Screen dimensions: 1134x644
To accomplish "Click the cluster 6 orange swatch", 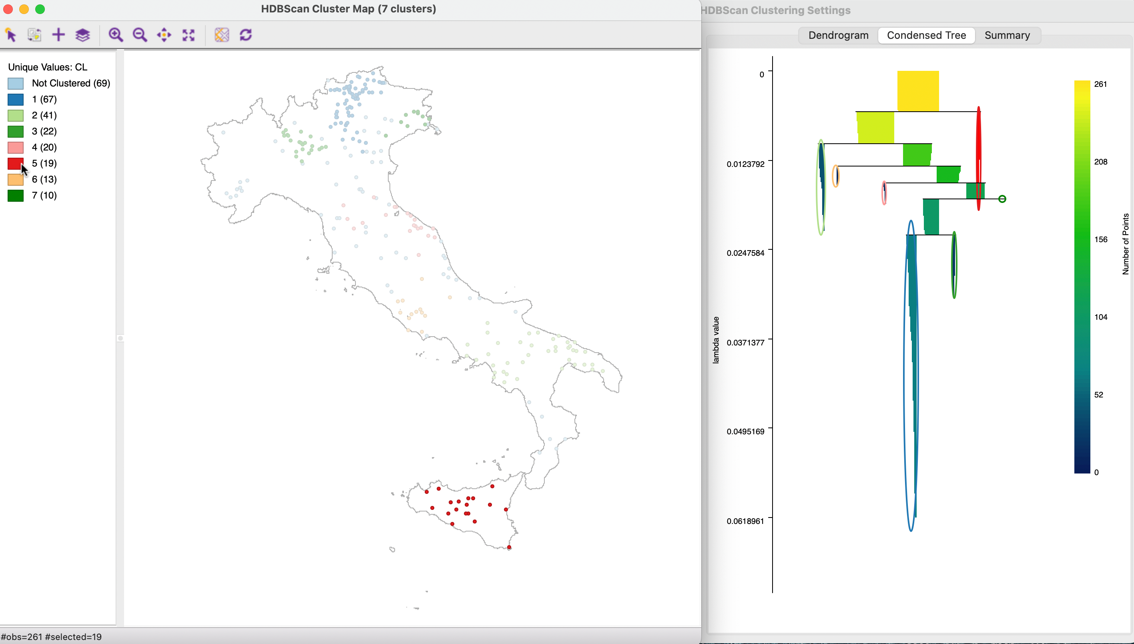I will point(16,179).
